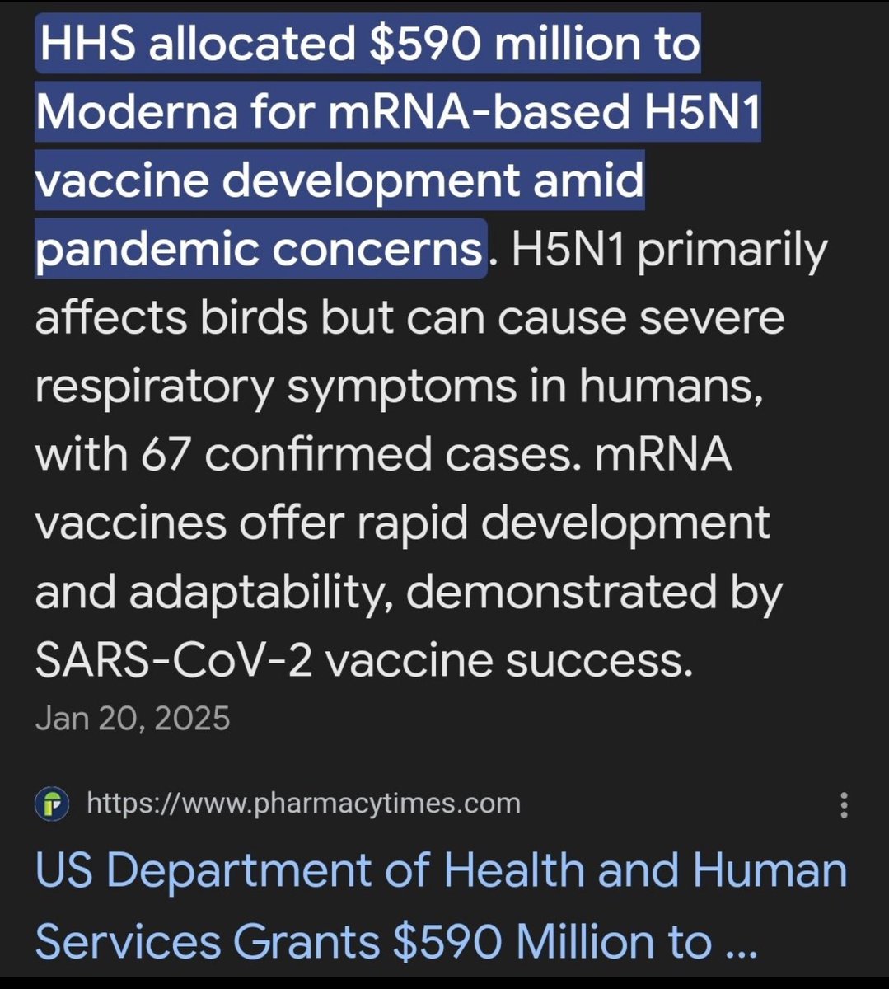
Task: Click "and adaptability, demonstrated by" snippet line
Action: (408, 592)
